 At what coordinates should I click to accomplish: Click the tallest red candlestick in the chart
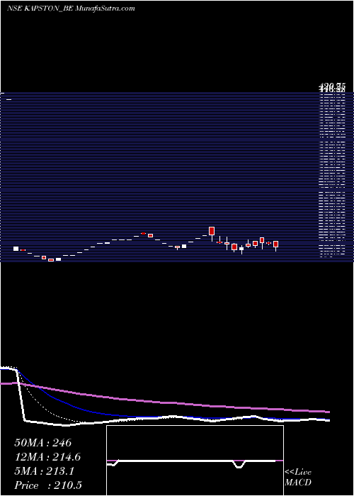click(x=212, y=231)
